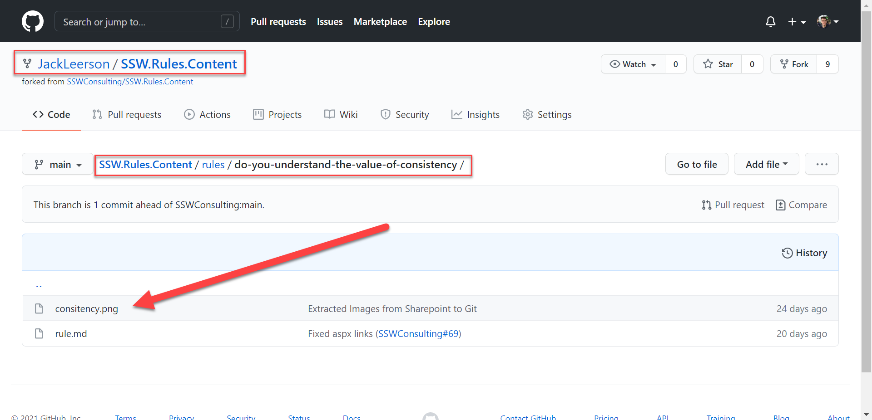The height and width of the screenshot is (420, 872).
Task: Open the main branch selector
Action: coord(58,164)
